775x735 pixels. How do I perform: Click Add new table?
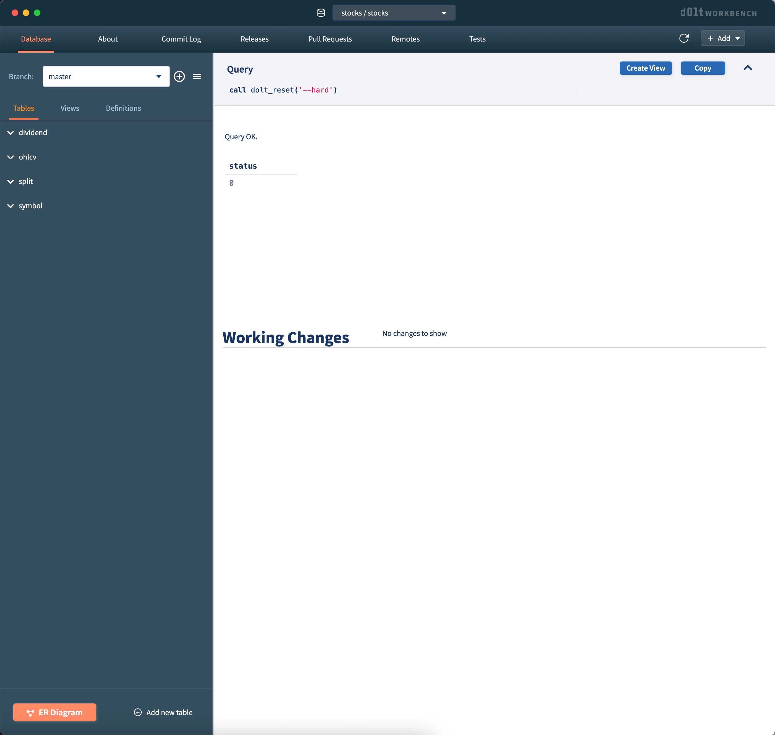point(163,712)
